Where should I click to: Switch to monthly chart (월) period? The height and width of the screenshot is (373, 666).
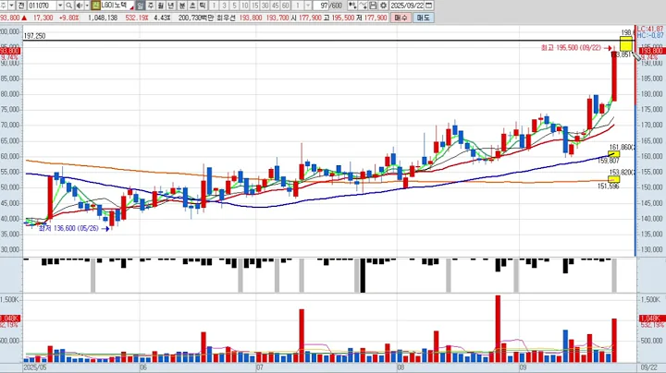tap(161, 6)
